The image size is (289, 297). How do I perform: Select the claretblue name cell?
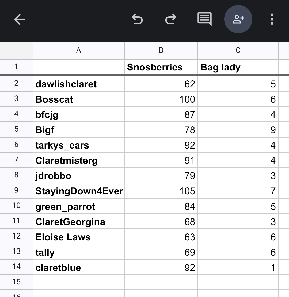tap(78, 268)
